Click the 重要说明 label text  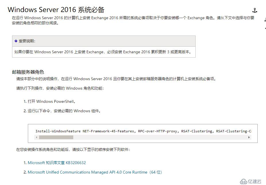pos(27,41)
